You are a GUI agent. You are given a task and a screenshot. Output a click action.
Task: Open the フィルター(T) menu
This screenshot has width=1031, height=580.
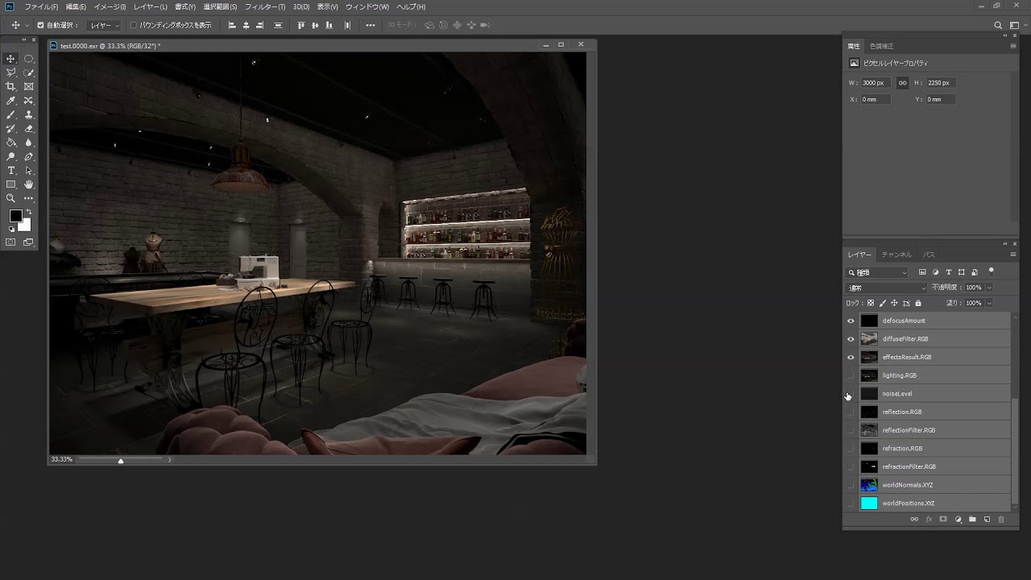tap(265, 6)
